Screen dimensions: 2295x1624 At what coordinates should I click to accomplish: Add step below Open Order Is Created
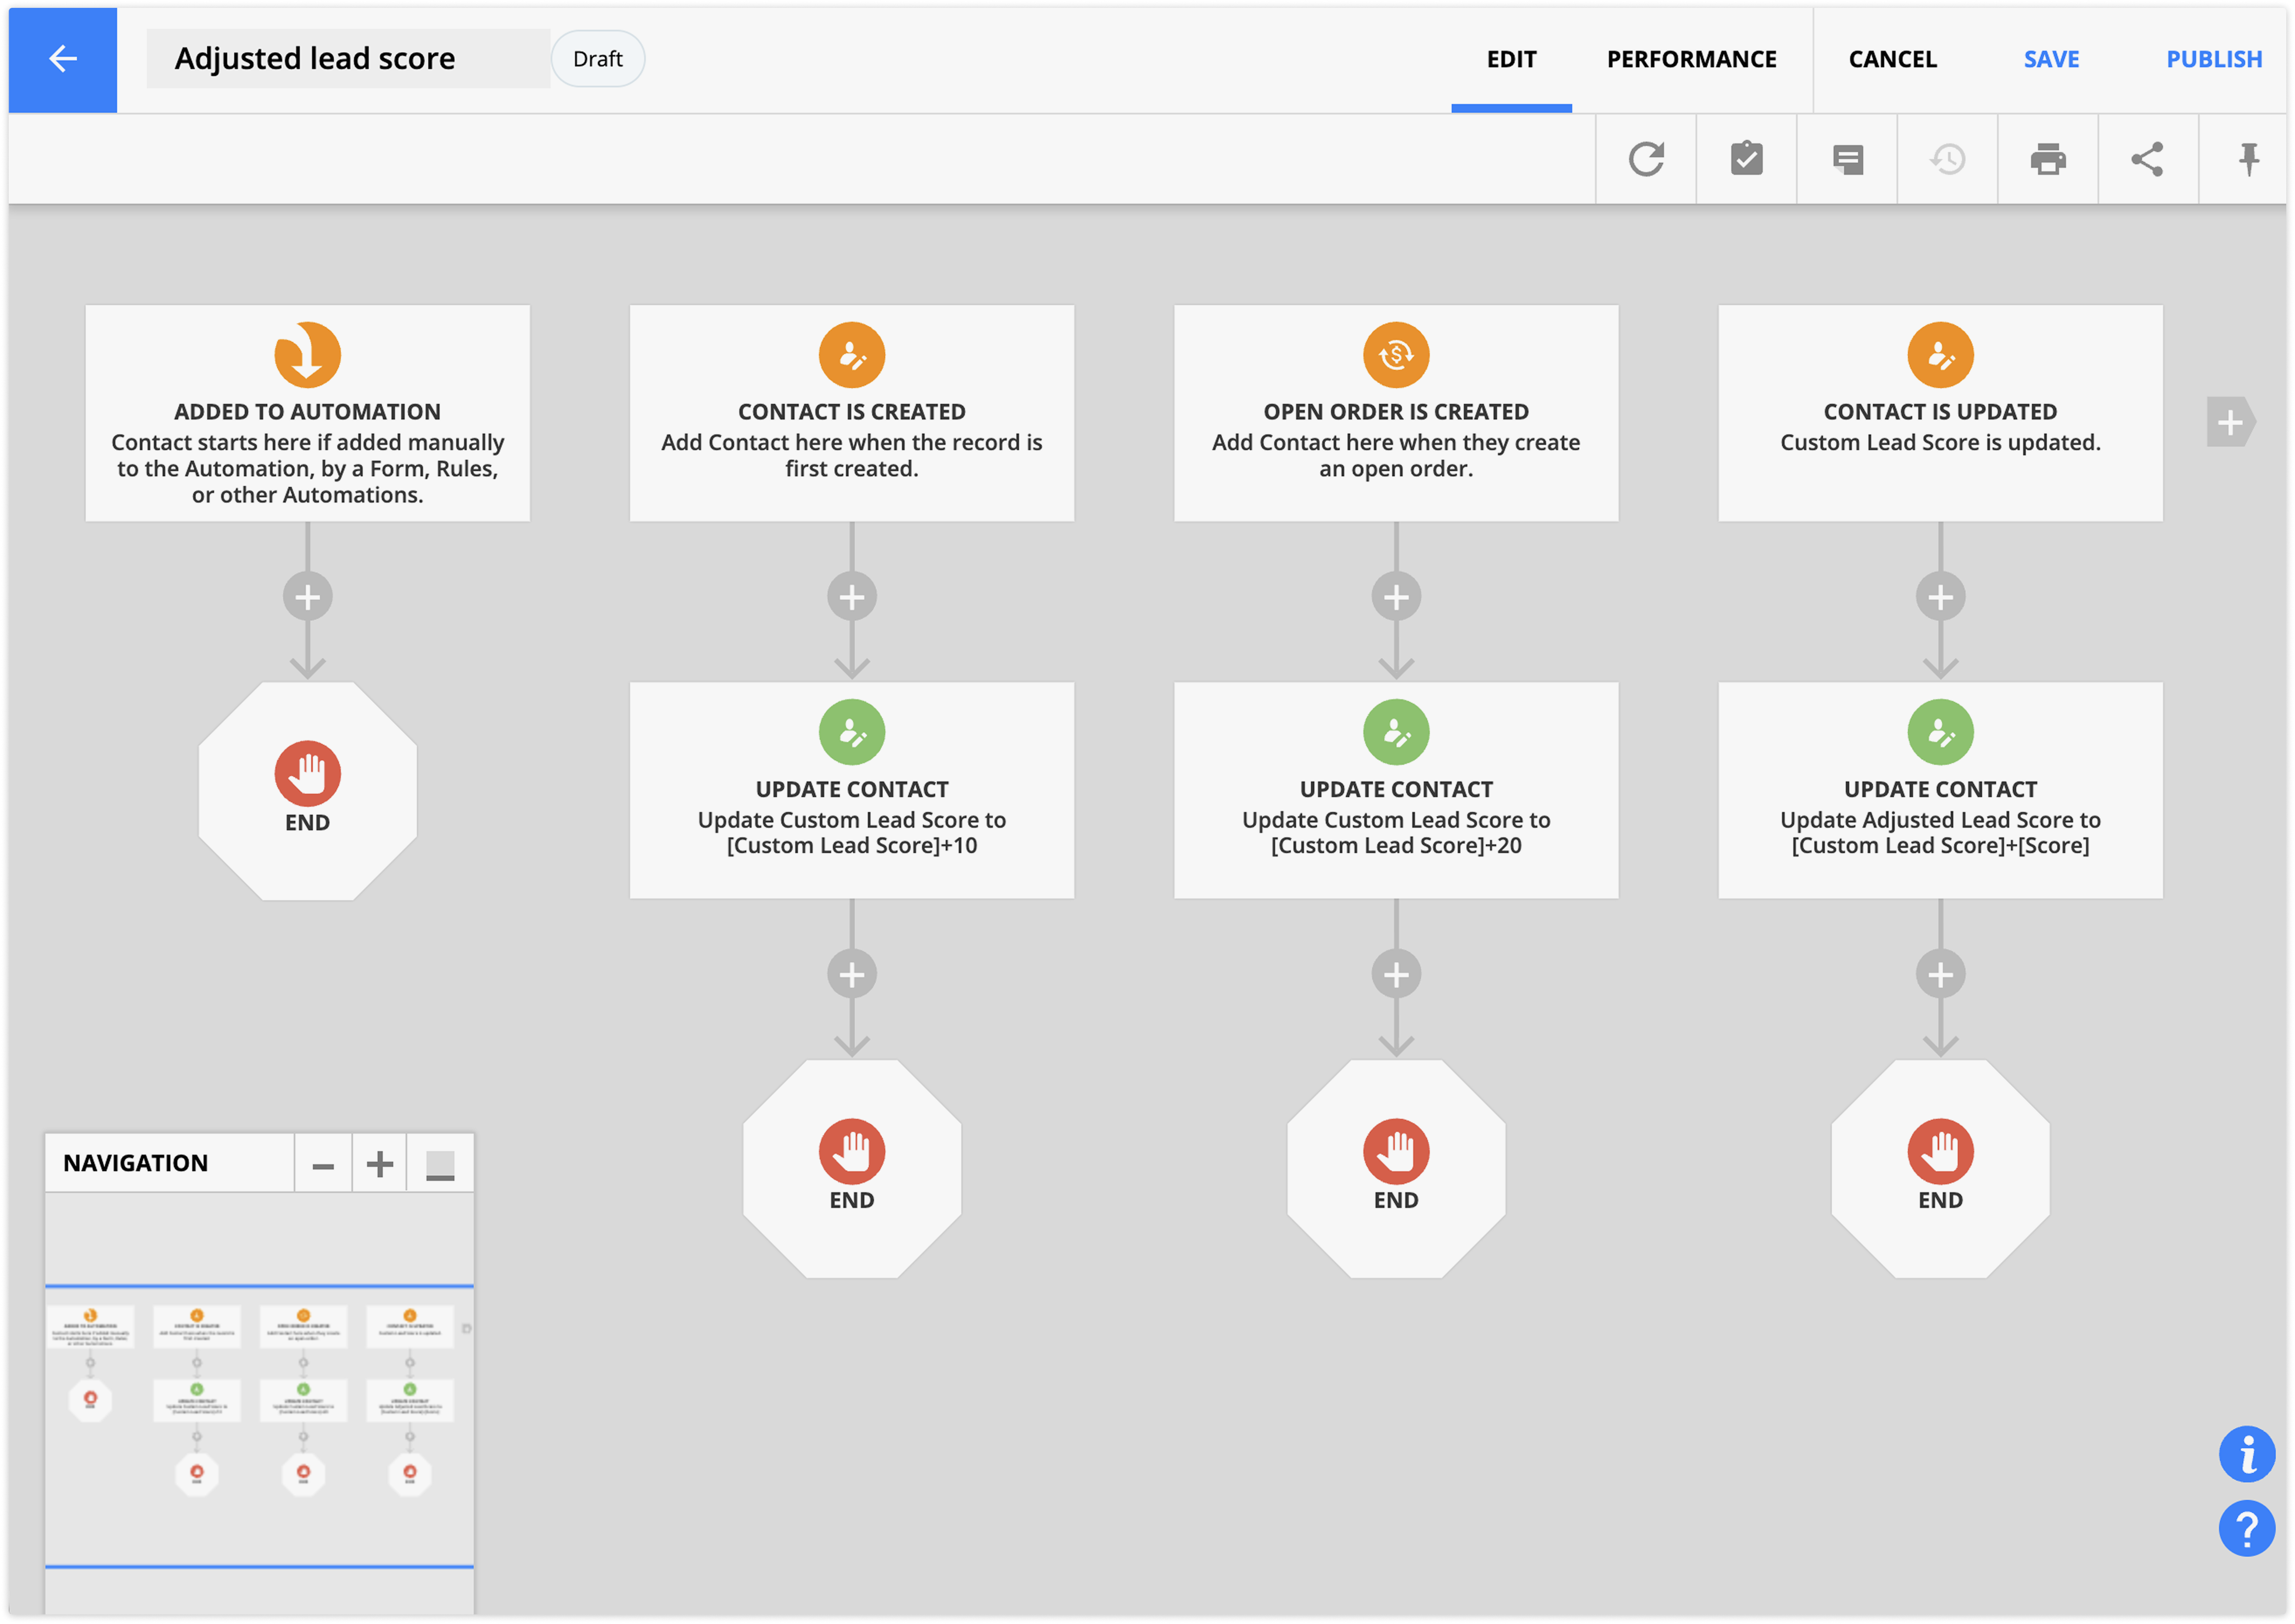(x=1396, y=597)
